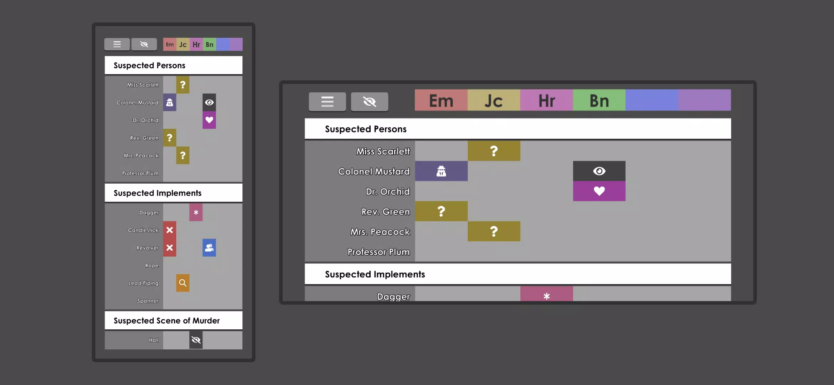This screenshot has width=834, height=385.
Task: Click the X icon on Revolver row small panel
Action: point(169,247)
